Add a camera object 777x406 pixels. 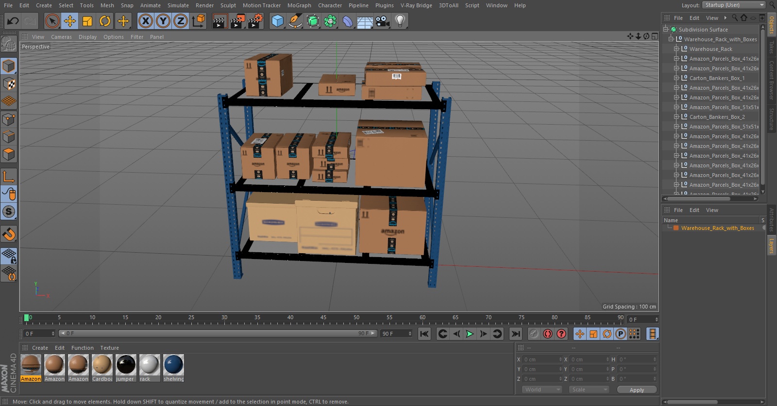383,21
